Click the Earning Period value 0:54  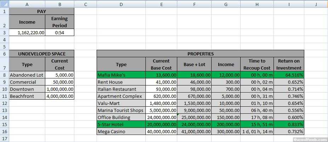click(x=59, y=32)
